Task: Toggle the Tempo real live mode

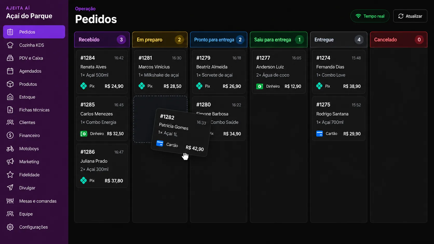Action: tap(370, 16)
